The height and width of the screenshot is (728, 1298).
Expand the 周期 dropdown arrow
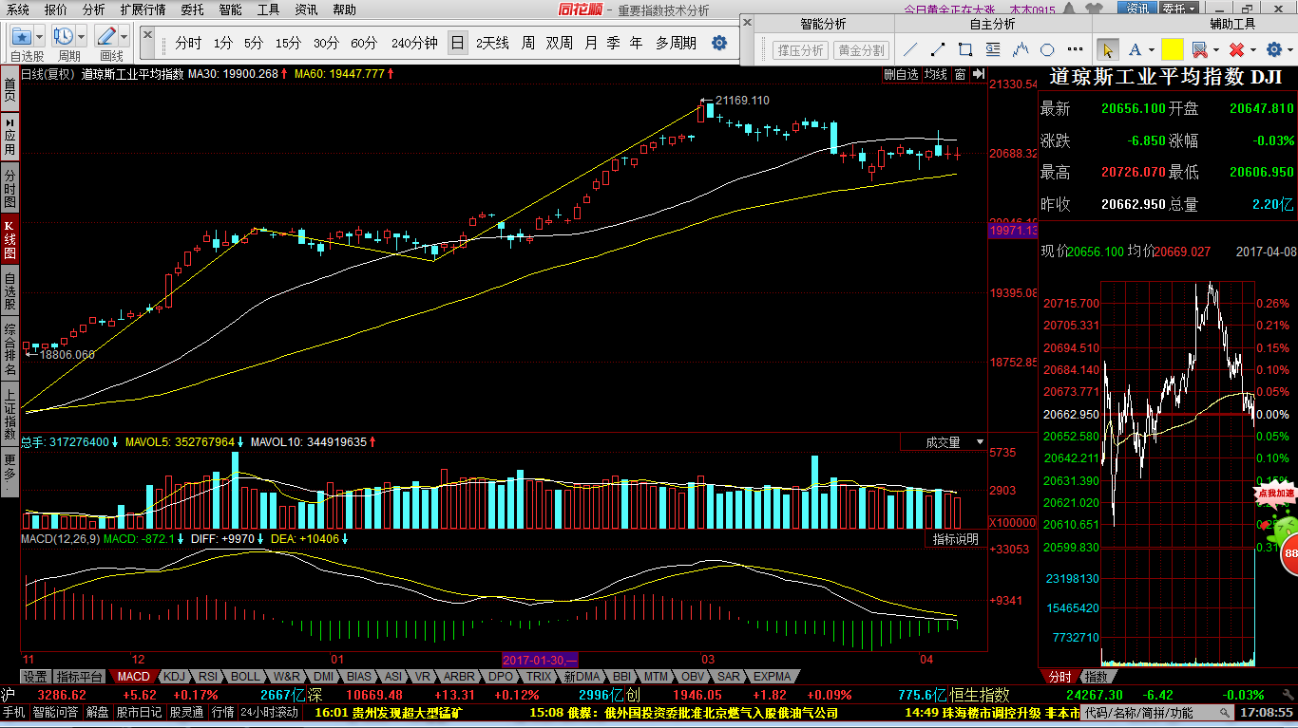tap(81, 37)
